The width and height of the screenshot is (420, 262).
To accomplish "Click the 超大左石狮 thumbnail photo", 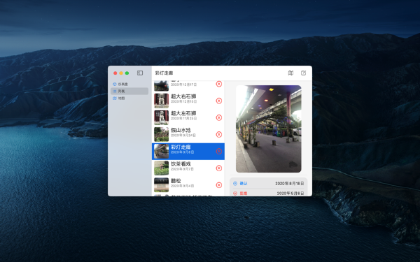I will coord(161,117).
